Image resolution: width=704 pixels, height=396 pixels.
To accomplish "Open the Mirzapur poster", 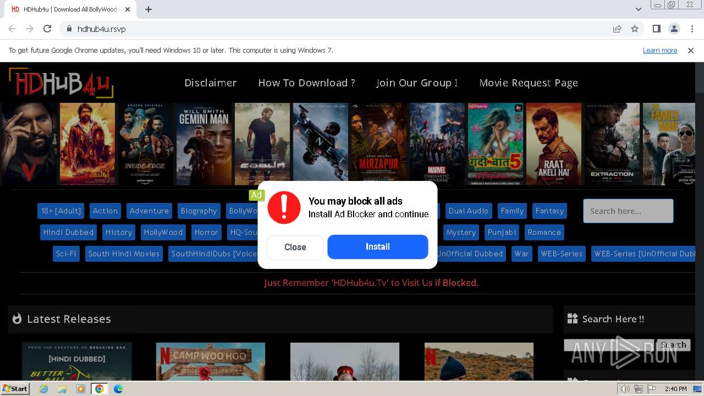I will tap(379, 144).
